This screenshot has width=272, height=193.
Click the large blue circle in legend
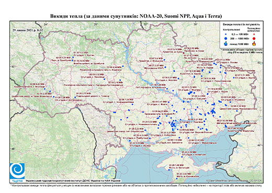click(226, 38)
